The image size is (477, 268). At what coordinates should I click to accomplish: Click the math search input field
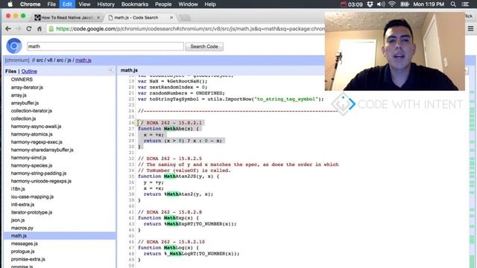(x=105, y=46)
